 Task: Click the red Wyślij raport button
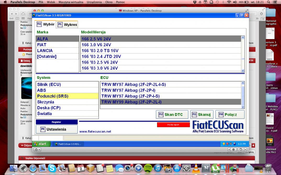click(173, 125)
